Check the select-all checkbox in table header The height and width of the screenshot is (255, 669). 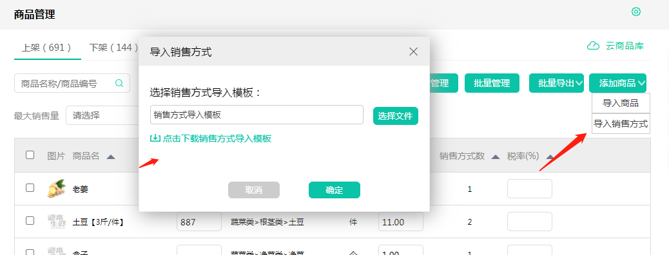[30, 155]
